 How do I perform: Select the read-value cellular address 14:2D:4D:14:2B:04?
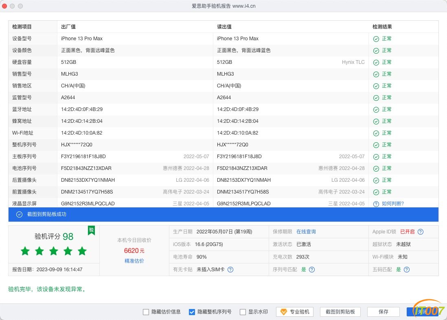pyautogui.click(x=238, y=121)
